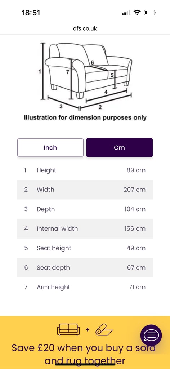Tap the battery indicator icon

(x=150, y=13)
